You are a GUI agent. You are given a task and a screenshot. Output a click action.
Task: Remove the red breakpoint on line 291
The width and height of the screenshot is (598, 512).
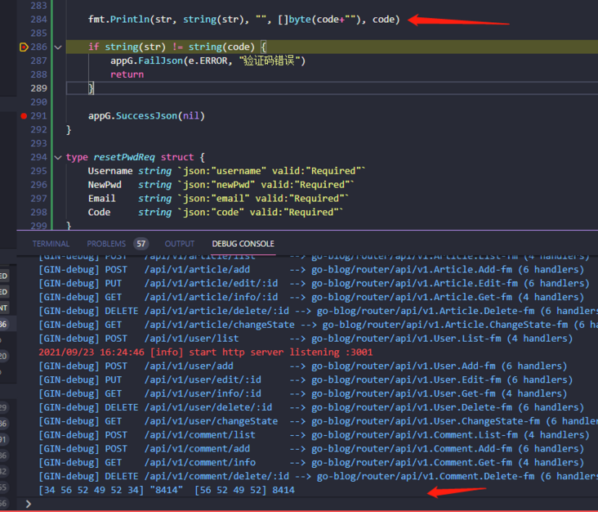24,116
